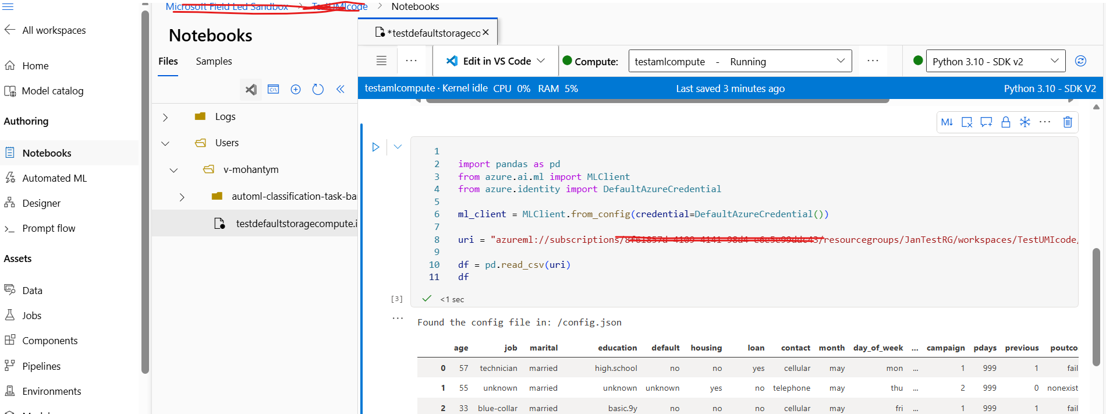Image resolution: width=1106 pixels, height=414 pixels.
Task: Click the 'blue-collar' cell
Action: point(498,408)
